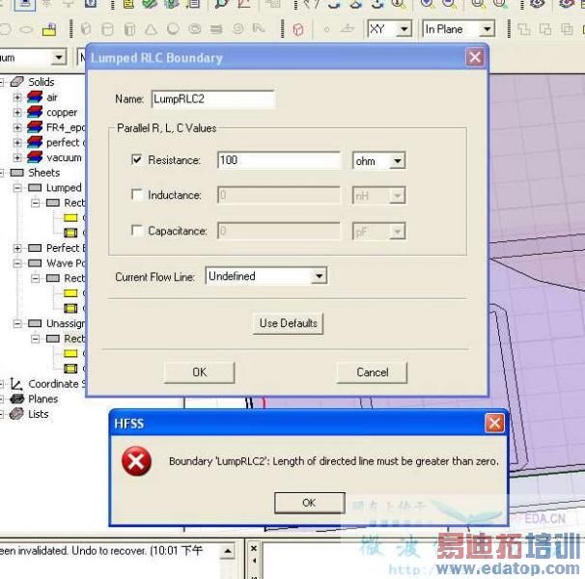Select the Rect item under Unassigned
Viewport: 585px width, 579px height.
click(74, 339)
